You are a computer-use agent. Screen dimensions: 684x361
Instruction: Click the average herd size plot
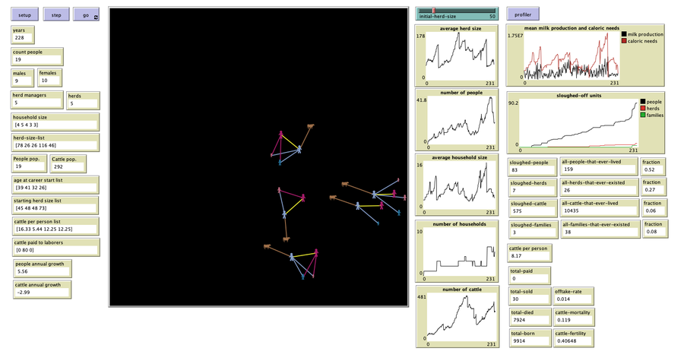pyautogui.click(x=457, y=55)
